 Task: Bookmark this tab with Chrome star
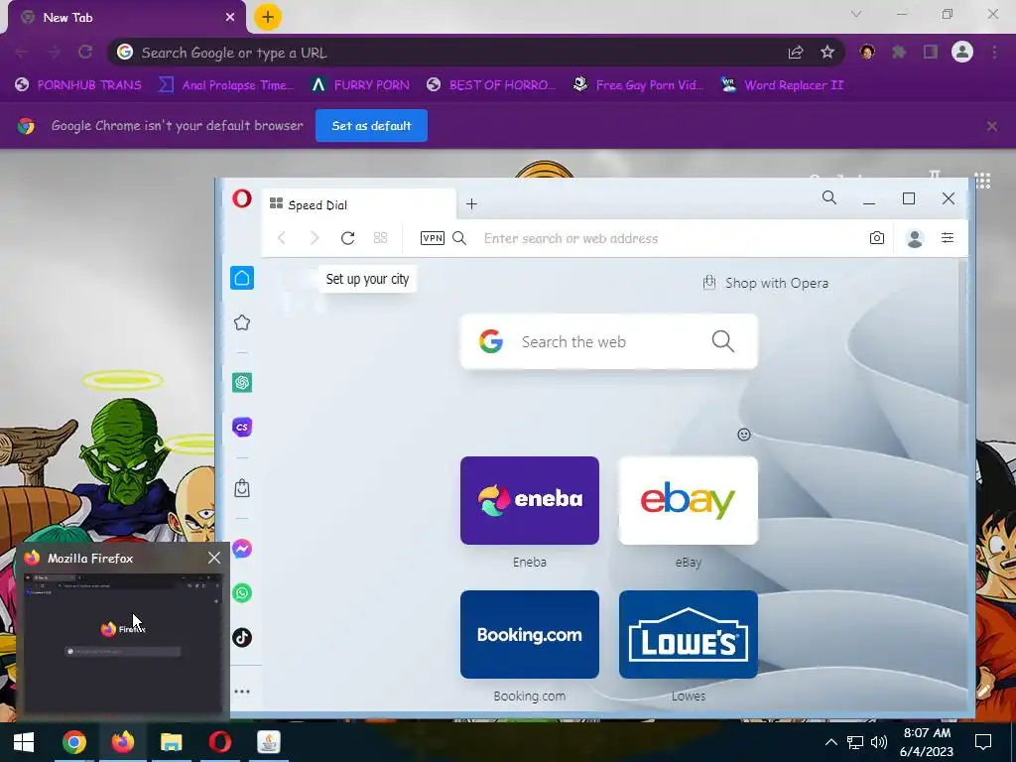point(827,53)
